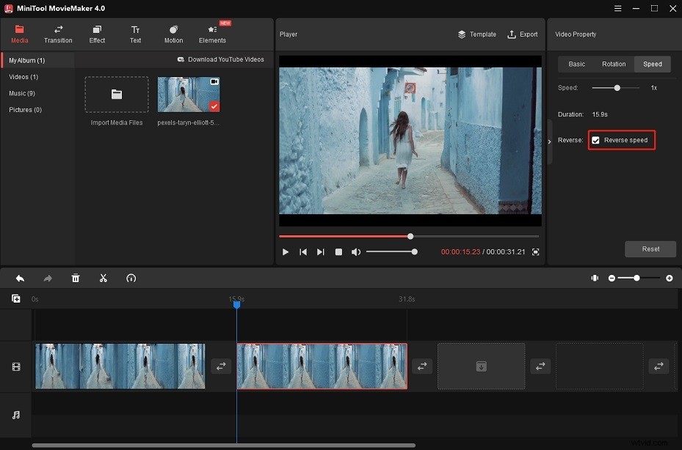This screenshot has width=682, height=450.
Task: Toggle fullscreen preview in the player
Action: coord(535,252)
